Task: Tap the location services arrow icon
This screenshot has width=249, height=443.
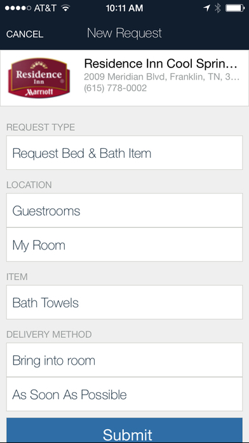Action: click(206, 8)
